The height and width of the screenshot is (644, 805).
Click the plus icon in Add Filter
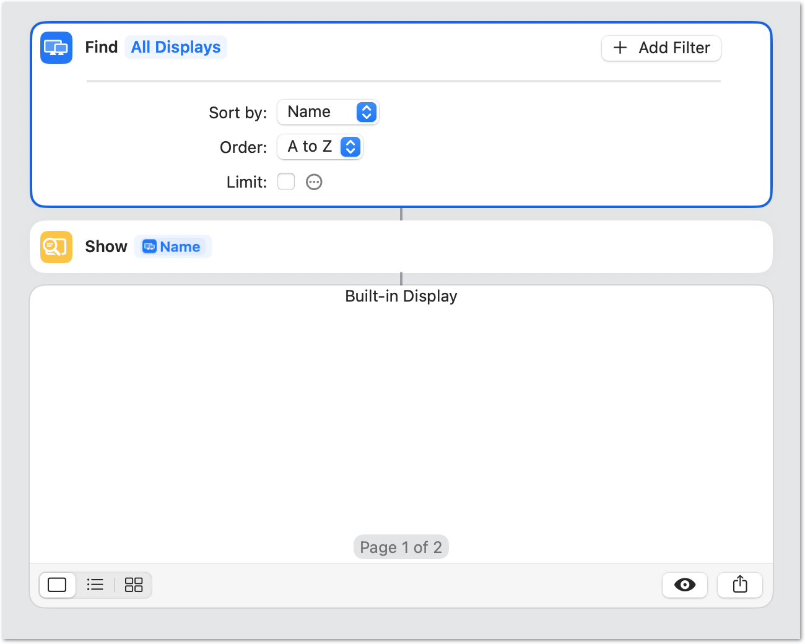coord(620,48)
